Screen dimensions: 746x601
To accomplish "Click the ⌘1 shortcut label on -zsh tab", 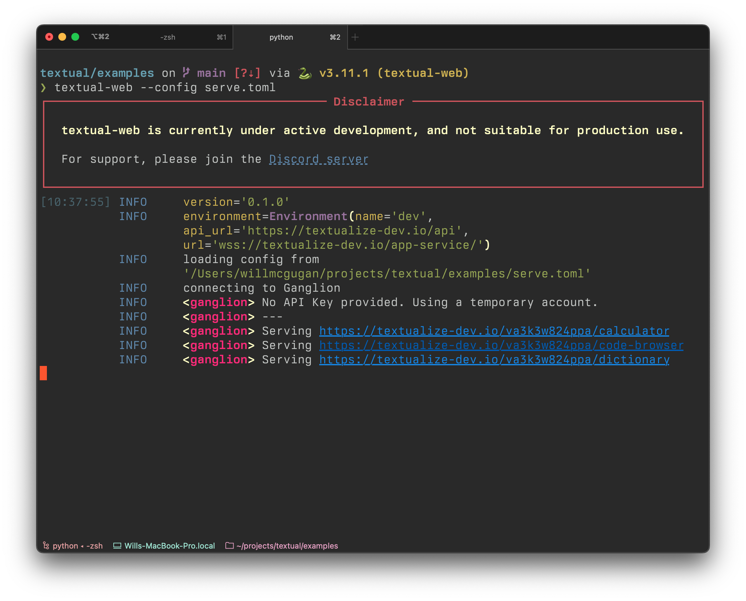I will point(222,37).
